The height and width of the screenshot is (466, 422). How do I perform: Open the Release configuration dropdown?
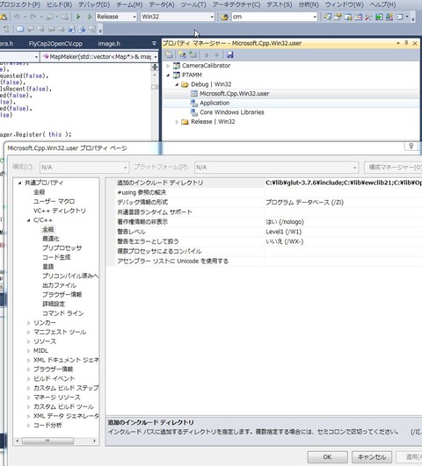135,17
